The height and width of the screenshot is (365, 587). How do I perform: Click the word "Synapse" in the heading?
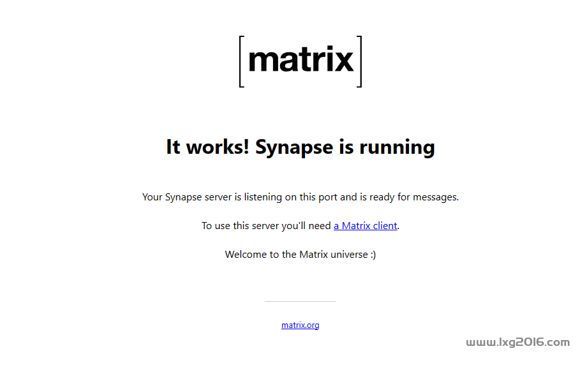coord(294,147)
